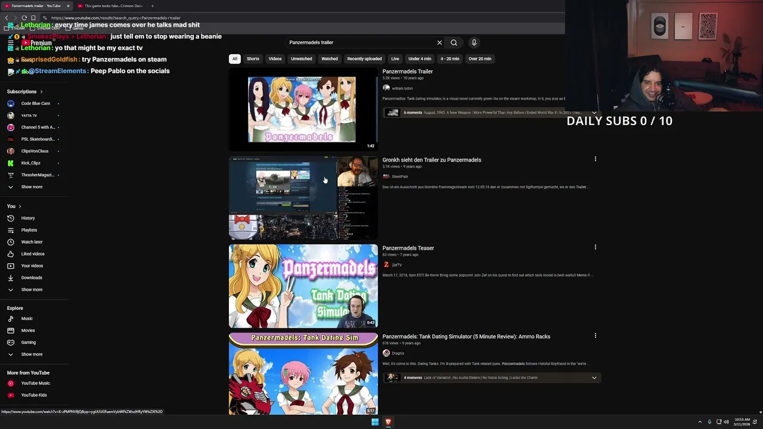This screenshot has height=429, width=763.
Task: Go back in browser history
Action: (x=7, y=18)
